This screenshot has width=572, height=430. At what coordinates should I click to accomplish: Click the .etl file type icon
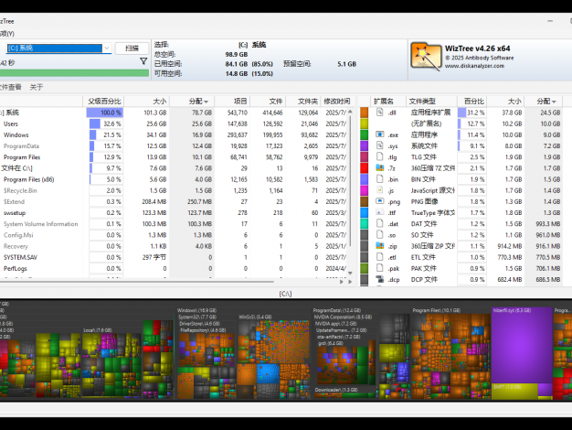point(380,257)
